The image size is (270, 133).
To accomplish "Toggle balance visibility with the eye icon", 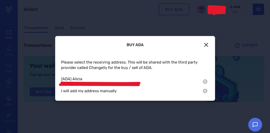I will (258, 9).
